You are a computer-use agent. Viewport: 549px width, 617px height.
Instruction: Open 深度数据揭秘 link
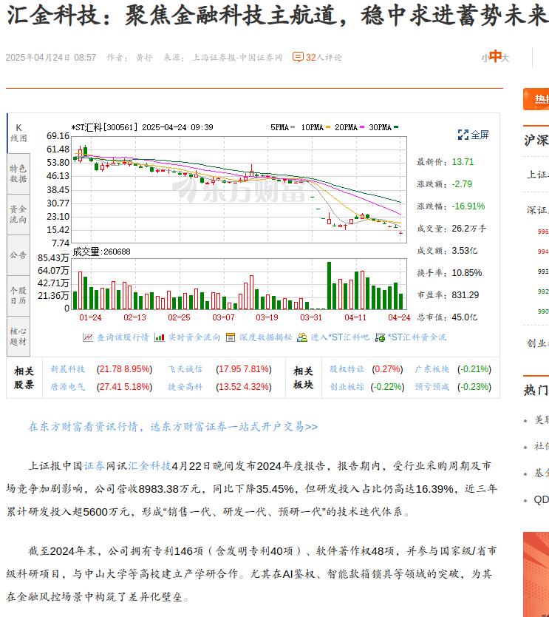coord(265,337)
